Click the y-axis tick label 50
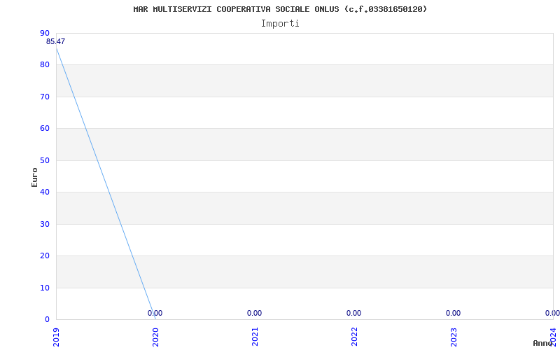The width and height of the screenshot is (560, 350). click(45, 161)
